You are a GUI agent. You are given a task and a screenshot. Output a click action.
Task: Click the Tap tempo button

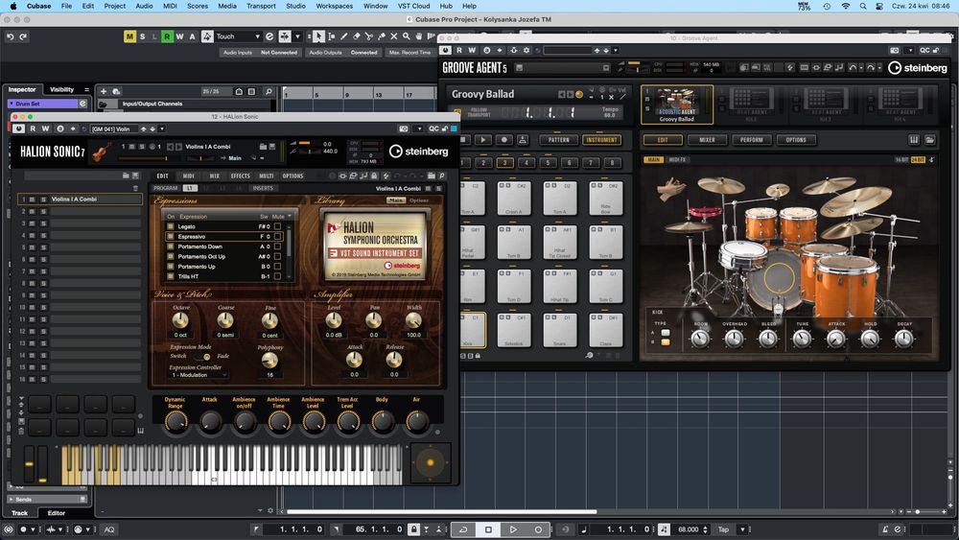coord(724,529)
